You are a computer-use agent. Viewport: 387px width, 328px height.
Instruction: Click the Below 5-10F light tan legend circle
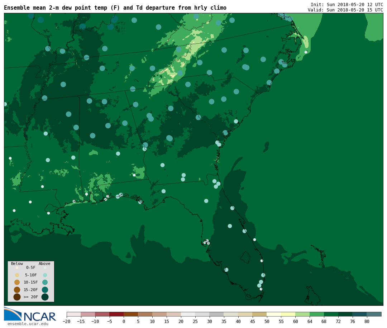(x=17, y=275)
